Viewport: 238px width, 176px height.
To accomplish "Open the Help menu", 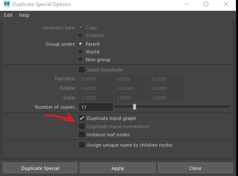I will (x=24, y=15).
